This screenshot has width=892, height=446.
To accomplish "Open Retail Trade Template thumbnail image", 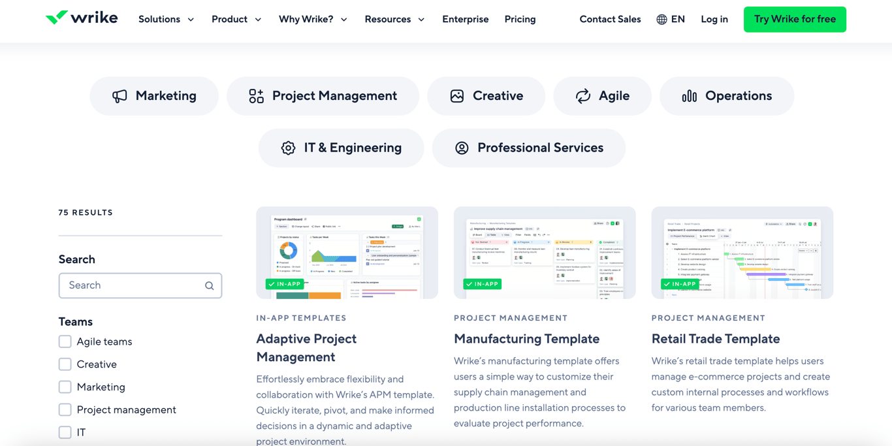I will tap(742, 253).
